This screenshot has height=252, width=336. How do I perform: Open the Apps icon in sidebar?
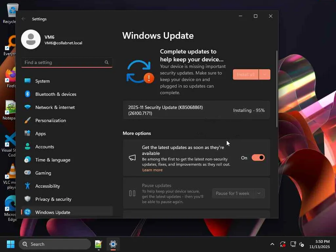(x=28, y=133)
